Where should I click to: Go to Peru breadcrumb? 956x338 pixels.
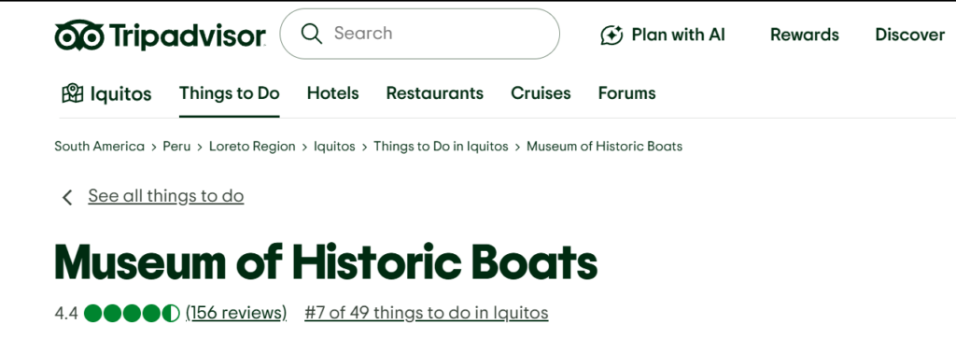coord(176,147)
